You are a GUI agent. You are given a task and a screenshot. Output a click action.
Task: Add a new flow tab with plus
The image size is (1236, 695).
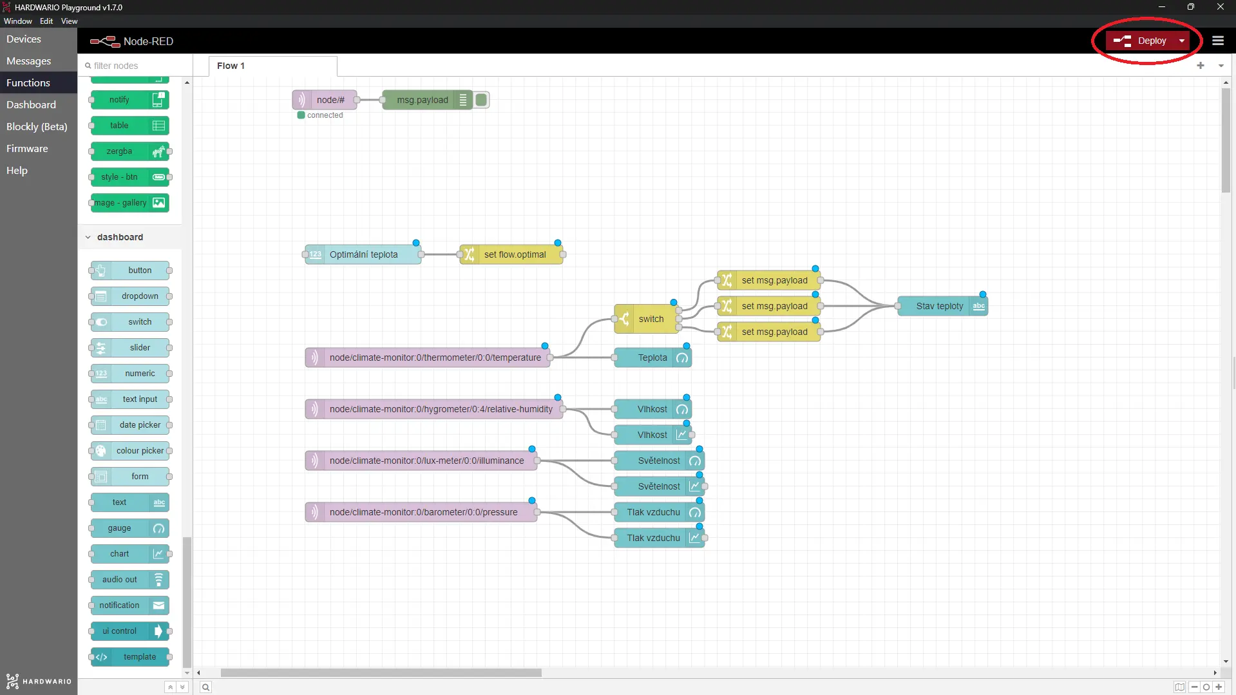click(1201, 65)
